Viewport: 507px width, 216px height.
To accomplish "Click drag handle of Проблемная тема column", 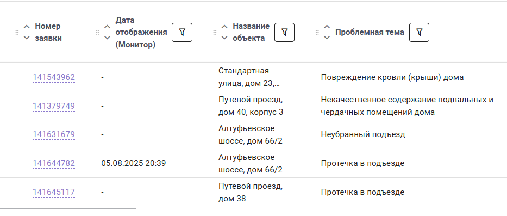I will click(x=317, y=33).
